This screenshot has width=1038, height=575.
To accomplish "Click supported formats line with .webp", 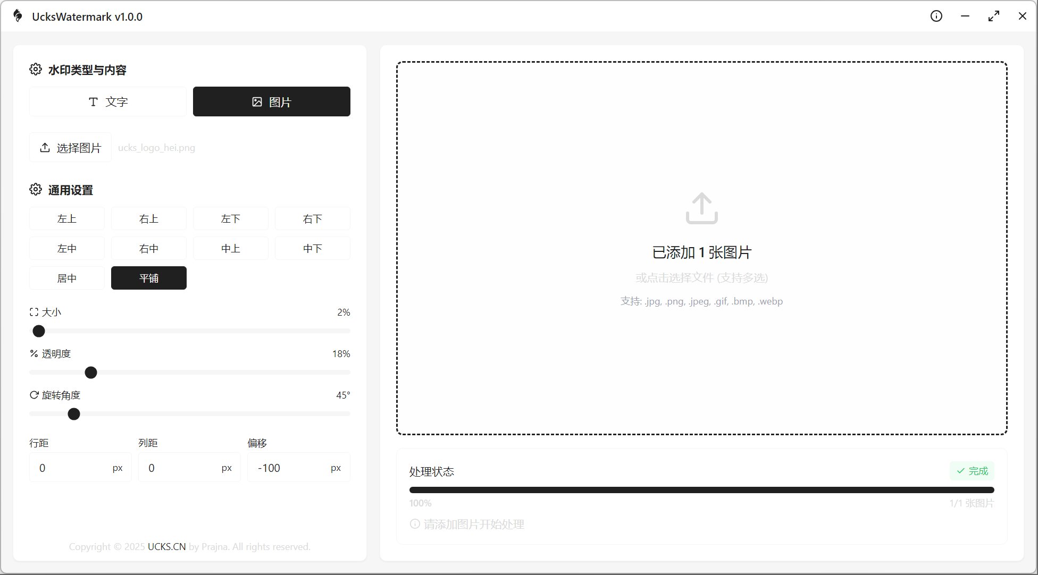I will tap(701, 301).
